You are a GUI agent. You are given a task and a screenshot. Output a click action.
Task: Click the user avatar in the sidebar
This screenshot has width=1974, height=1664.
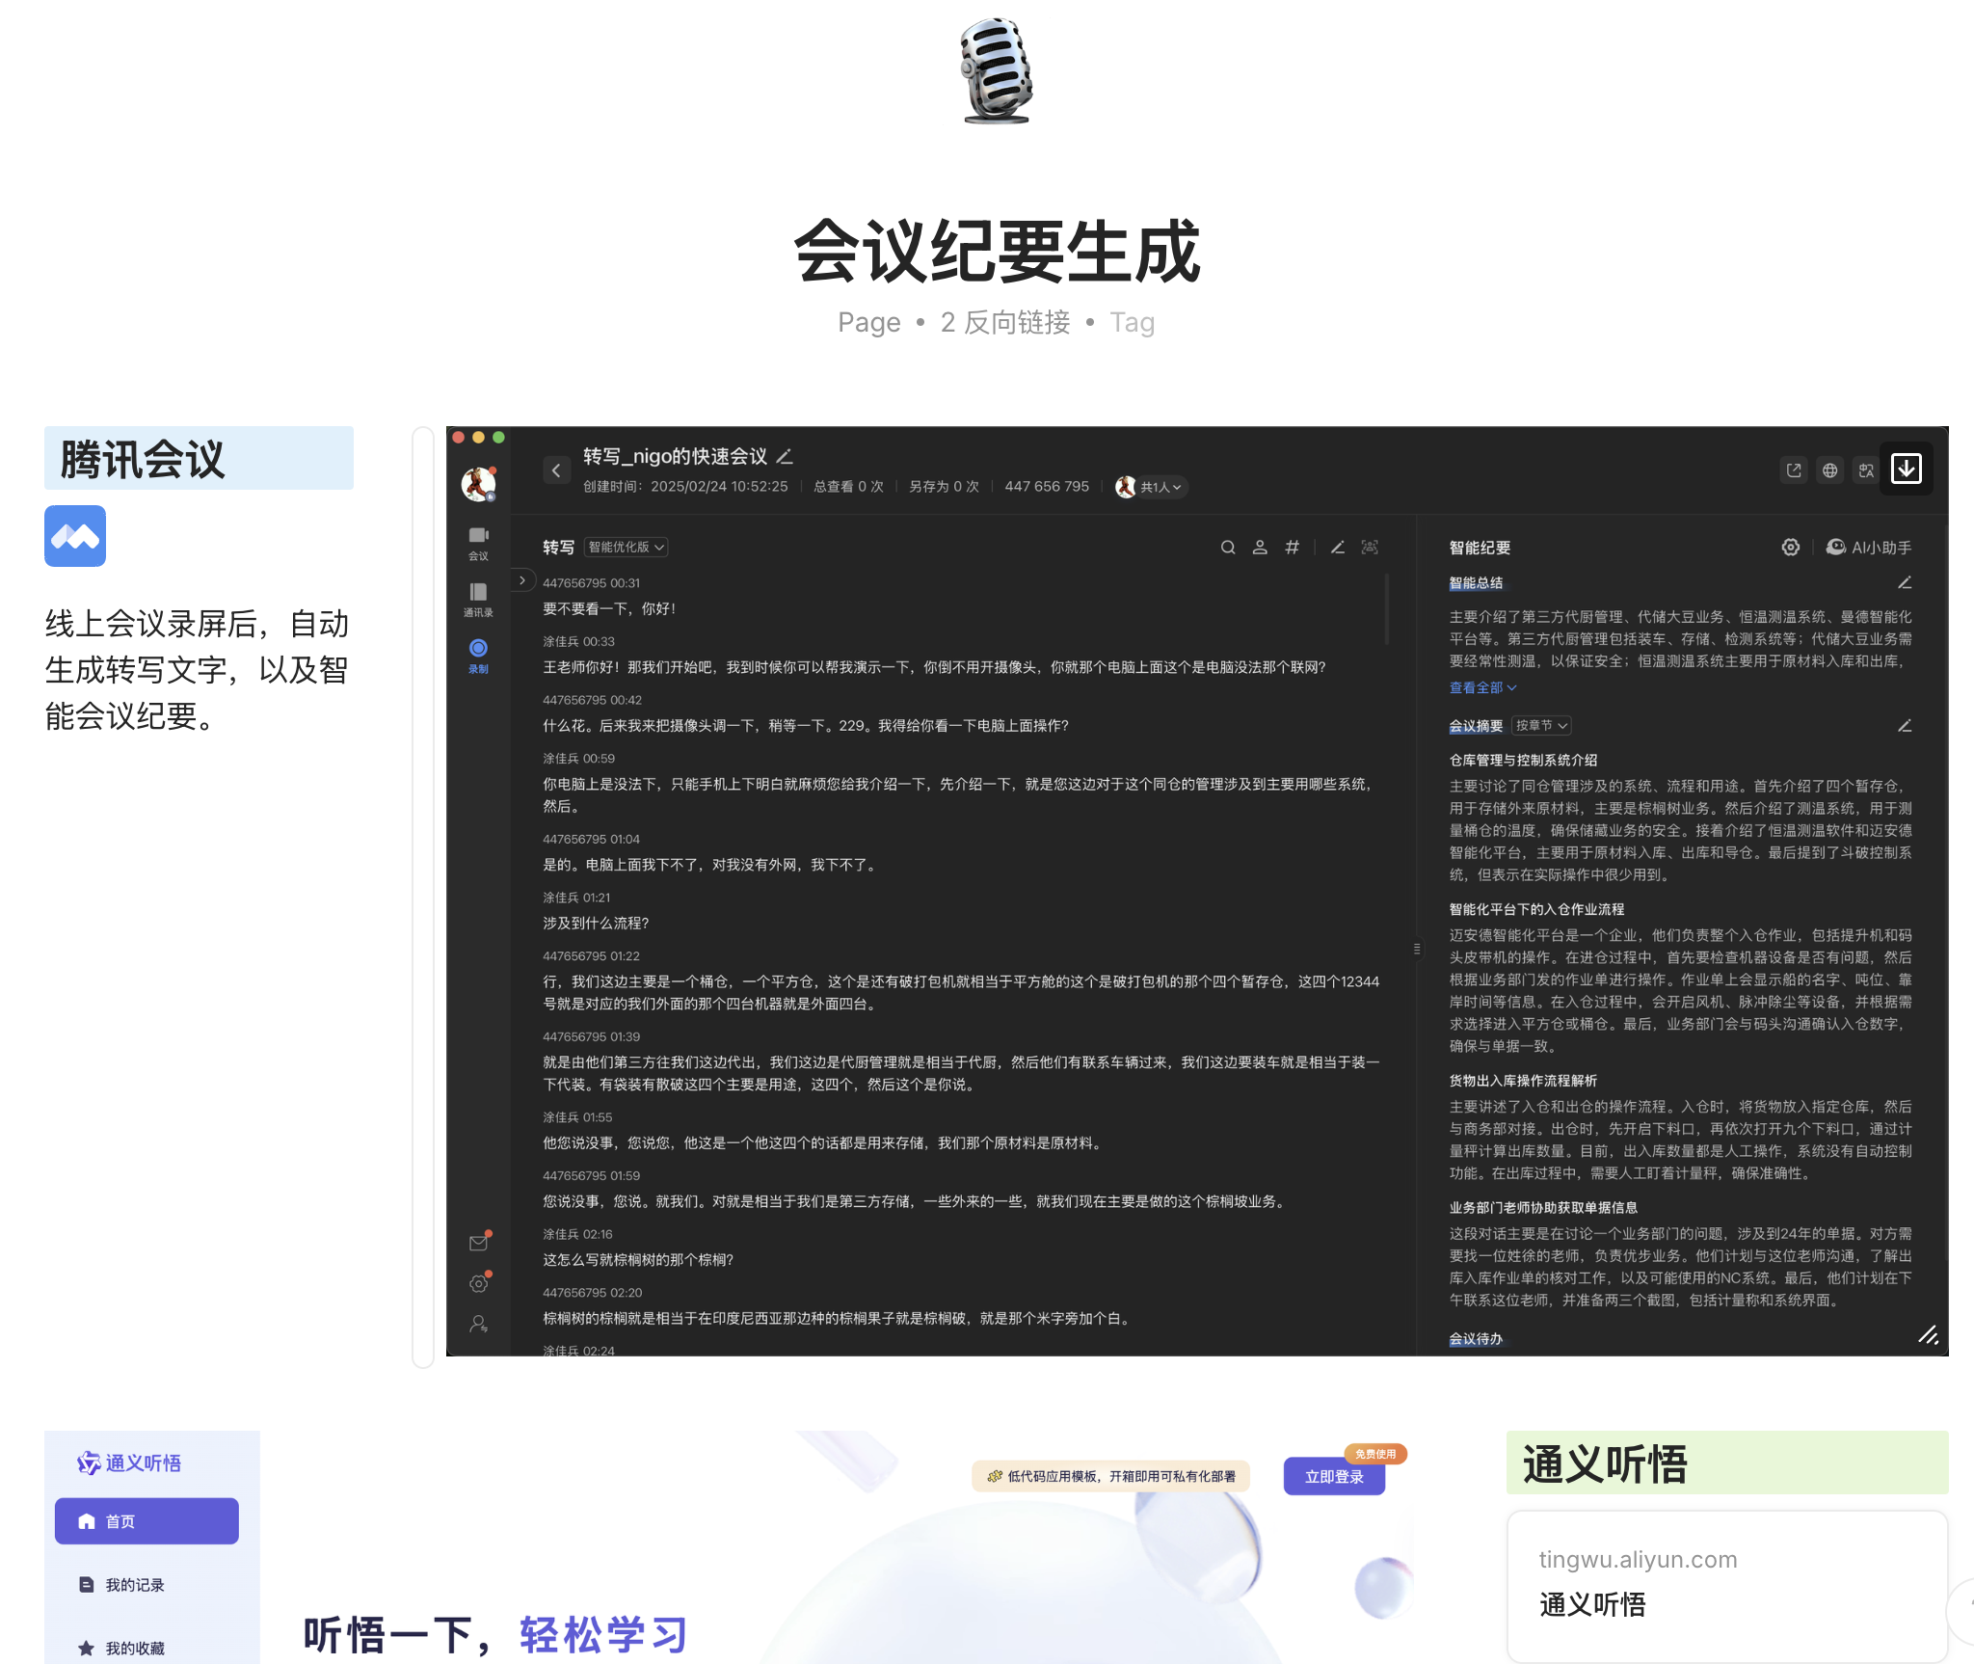[x=478, y=484]
